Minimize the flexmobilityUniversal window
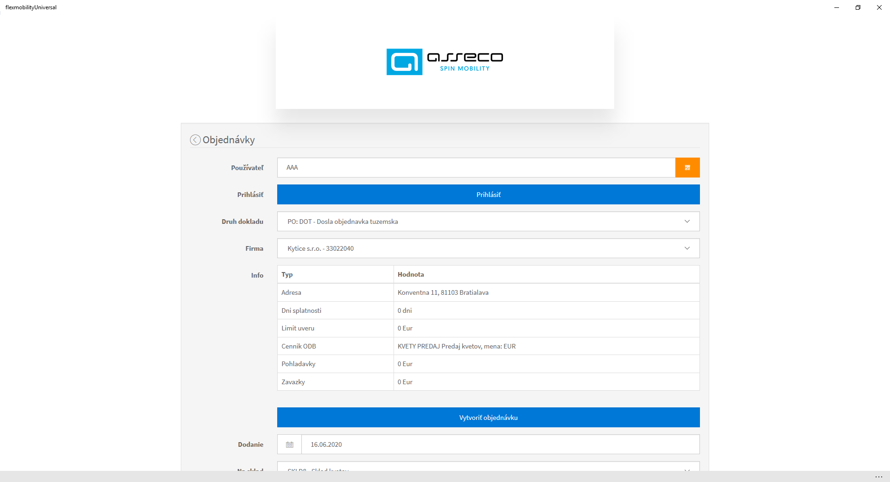 (x=837, y=7)
